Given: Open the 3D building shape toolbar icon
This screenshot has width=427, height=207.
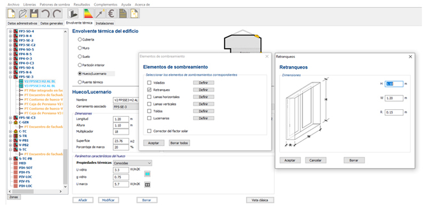Looking at the screenshot, I should [x=73, y=14].
